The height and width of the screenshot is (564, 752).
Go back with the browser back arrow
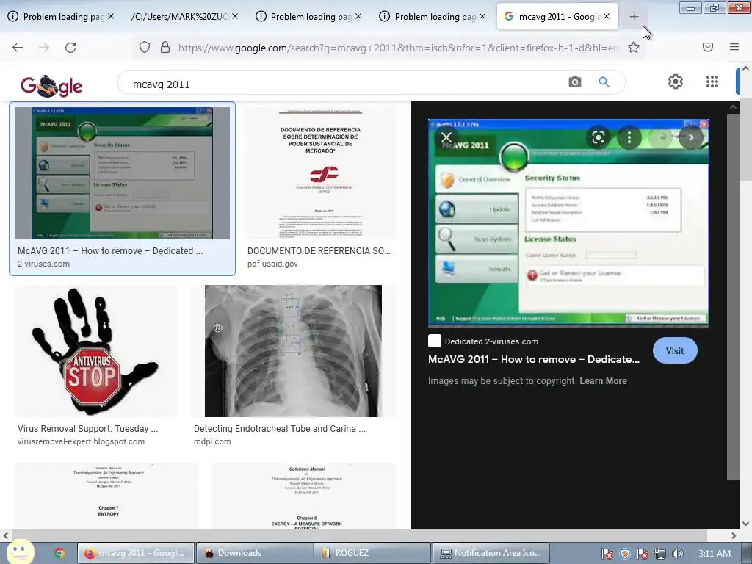tap(18, 47)
